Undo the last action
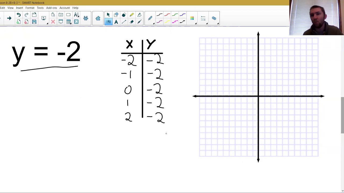344x193 pixels. tap(19, 15)
